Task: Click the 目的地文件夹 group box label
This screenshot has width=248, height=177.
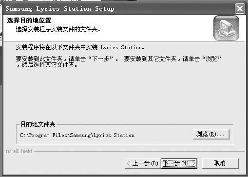Action: pyautogui.click(x=38, y=124)
